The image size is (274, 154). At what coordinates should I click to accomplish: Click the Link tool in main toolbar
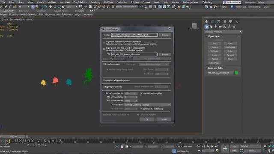pyautogui.click(x=6, y=7)
